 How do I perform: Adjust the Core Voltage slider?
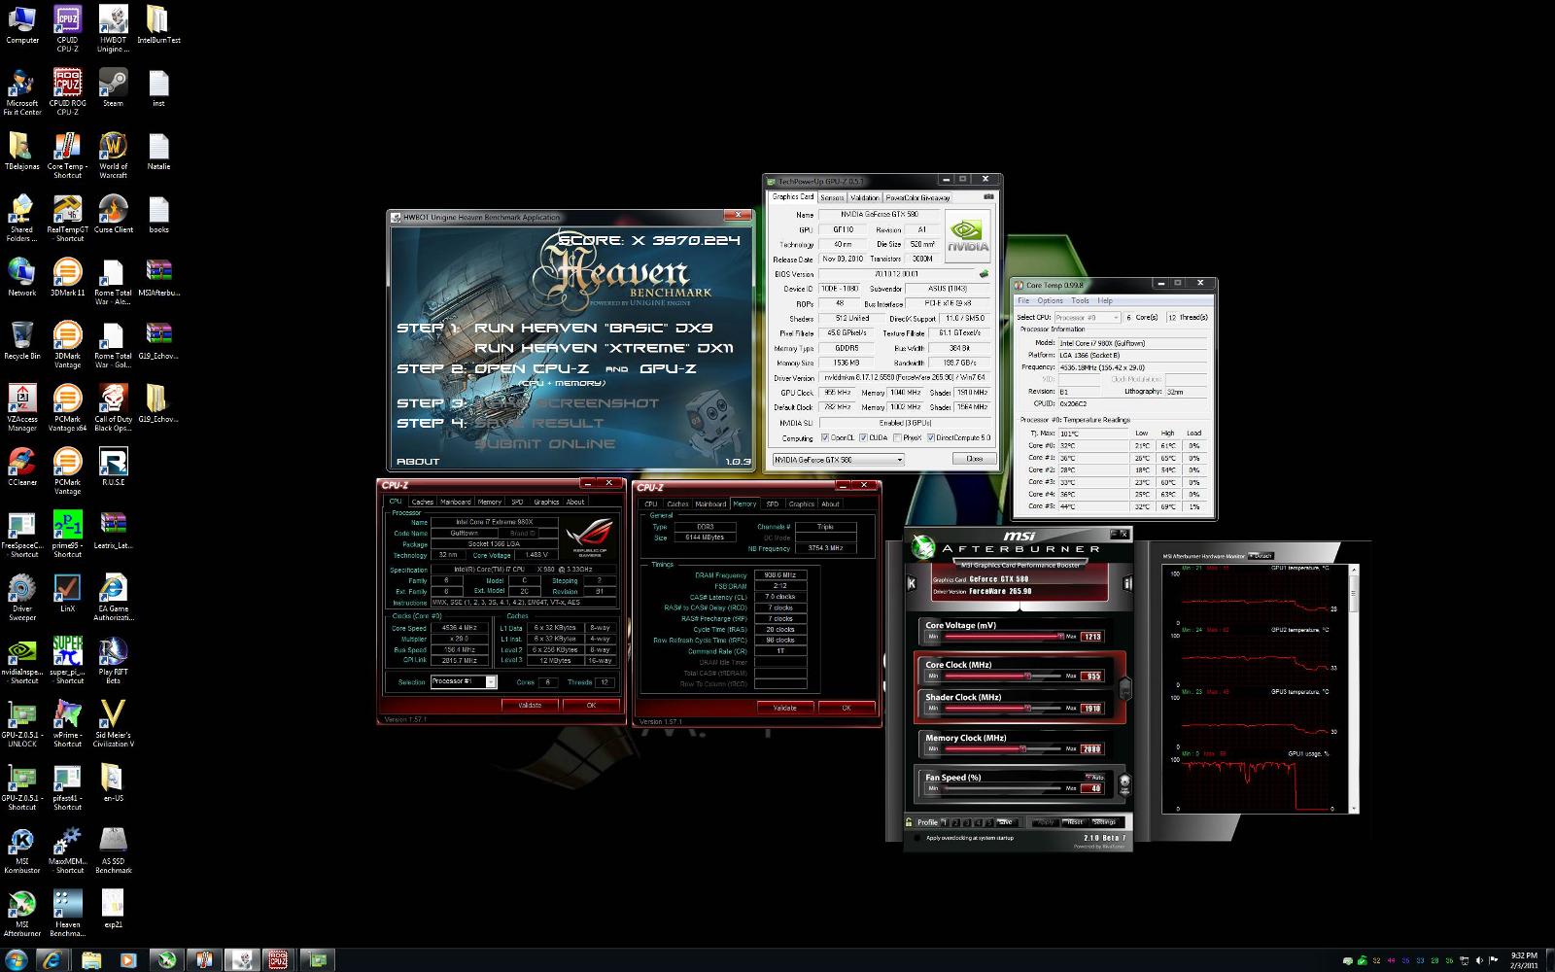(x=1002, y=637)
